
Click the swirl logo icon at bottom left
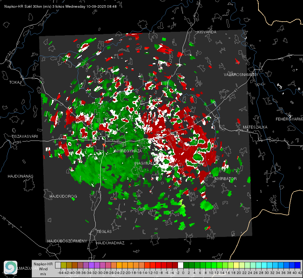(x=11, y=267)
